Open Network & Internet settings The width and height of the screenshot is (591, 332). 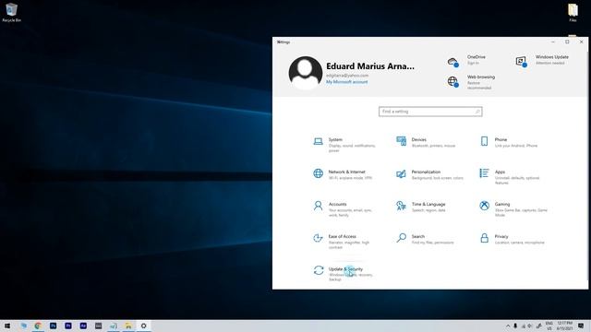(343, 174)
